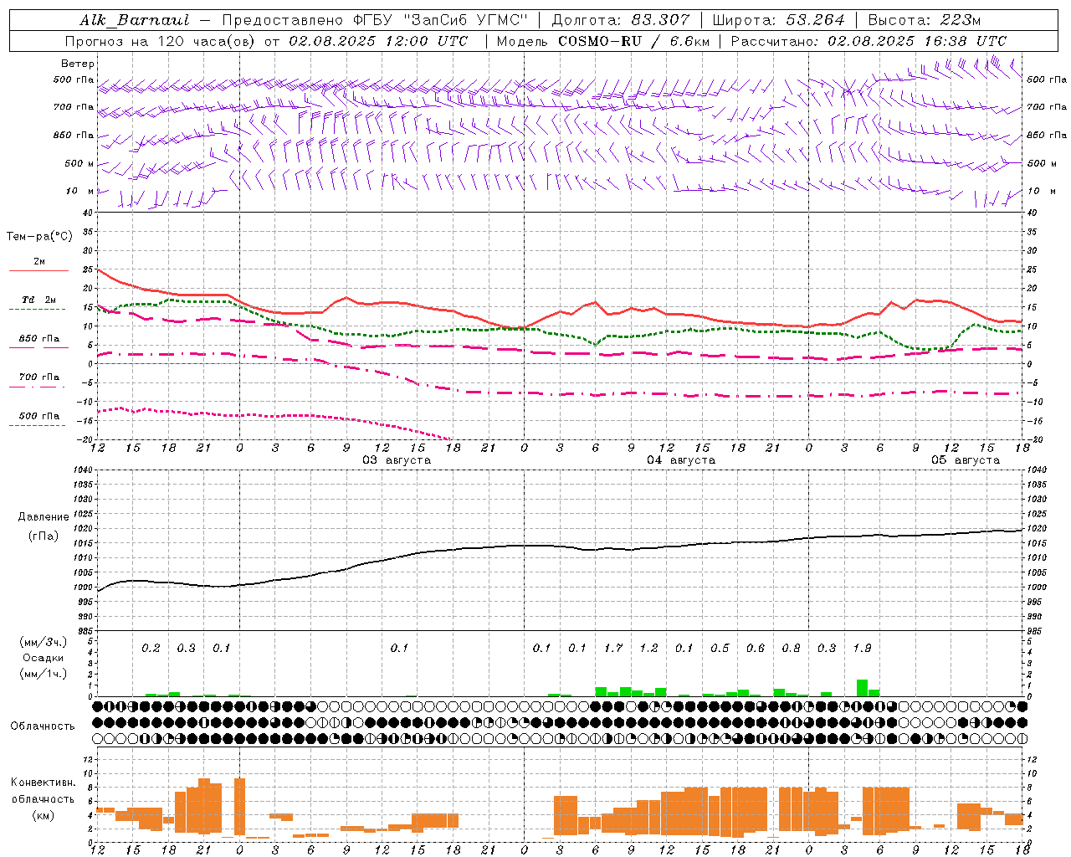This screenshot has height=857, width=1071.
Task: Click the precipitation value 0.5
Action: (720, 648)
